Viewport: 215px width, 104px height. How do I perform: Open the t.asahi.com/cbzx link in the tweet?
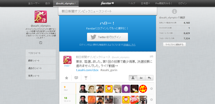87,70
